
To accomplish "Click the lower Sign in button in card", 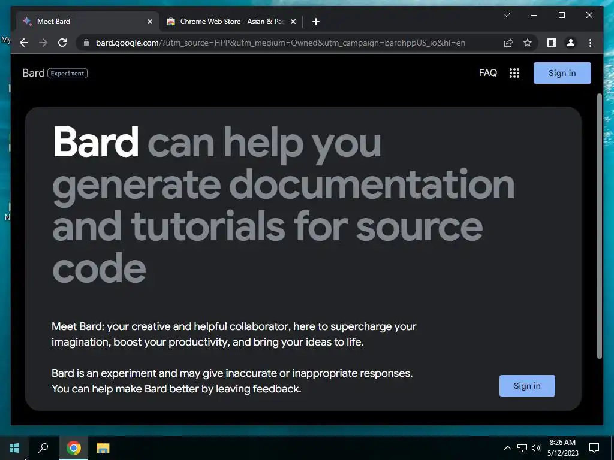I will (527, 386).
